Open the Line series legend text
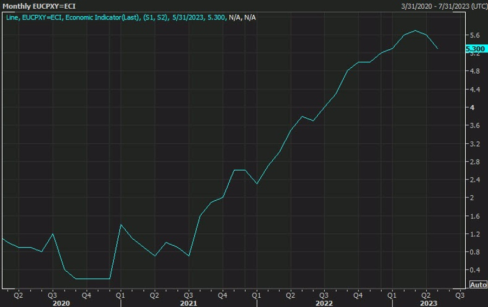 click(129, 17)
